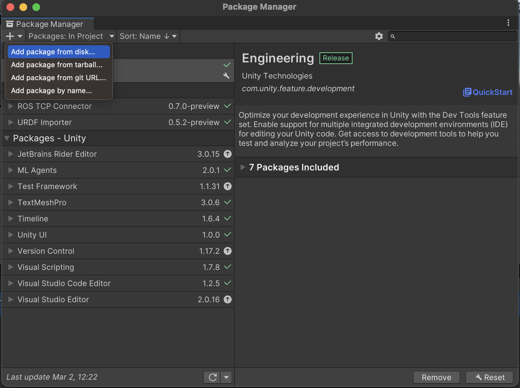520x388 pixels.
Task: Click the Unity UI version 1.0.0
Action: 211,235
